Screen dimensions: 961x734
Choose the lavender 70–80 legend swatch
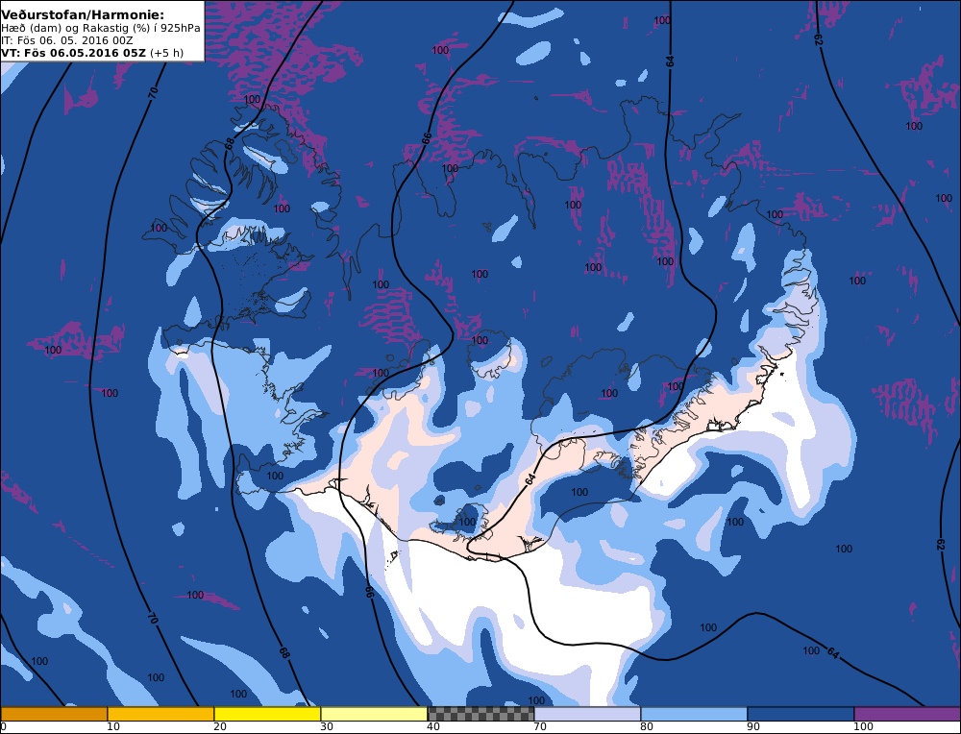(x=587, y=714)
